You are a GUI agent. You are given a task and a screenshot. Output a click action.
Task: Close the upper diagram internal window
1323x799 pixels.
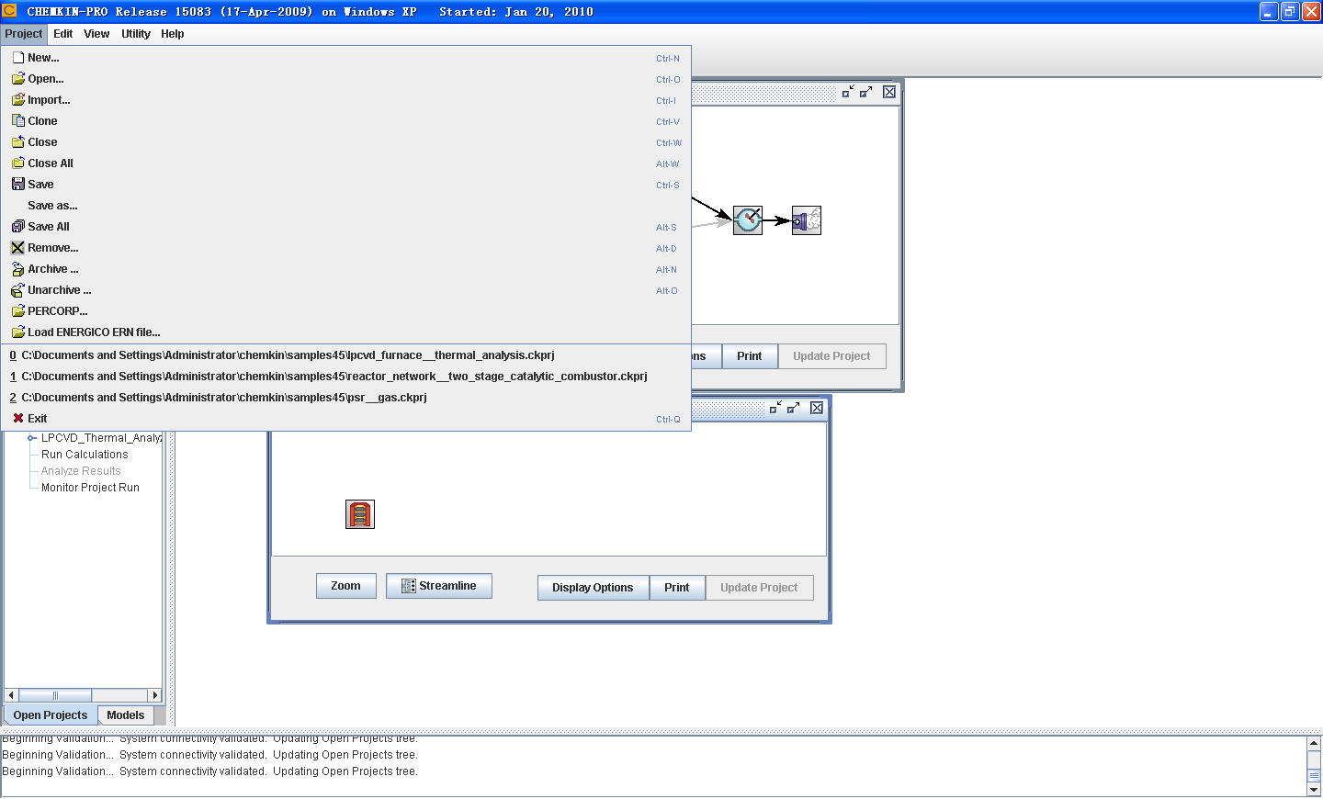click(x=889, y=92)
